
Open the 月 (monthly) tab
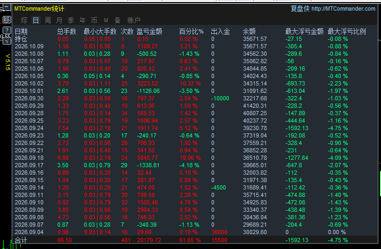click(59, 20)
